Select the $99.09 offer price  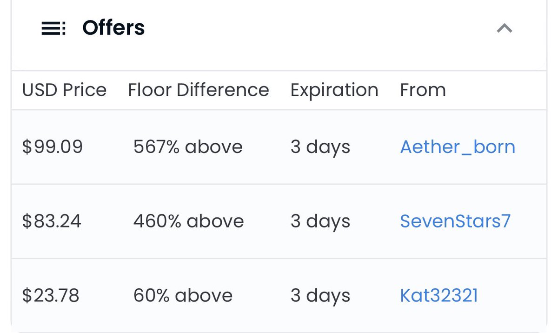(x=53, y=147)
